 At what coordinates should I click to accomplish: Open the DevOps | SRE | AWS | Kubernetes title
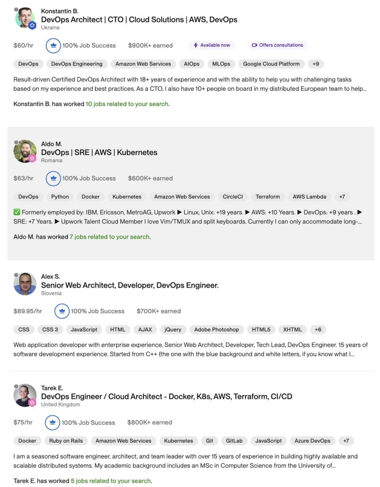[x=99, y=153]
